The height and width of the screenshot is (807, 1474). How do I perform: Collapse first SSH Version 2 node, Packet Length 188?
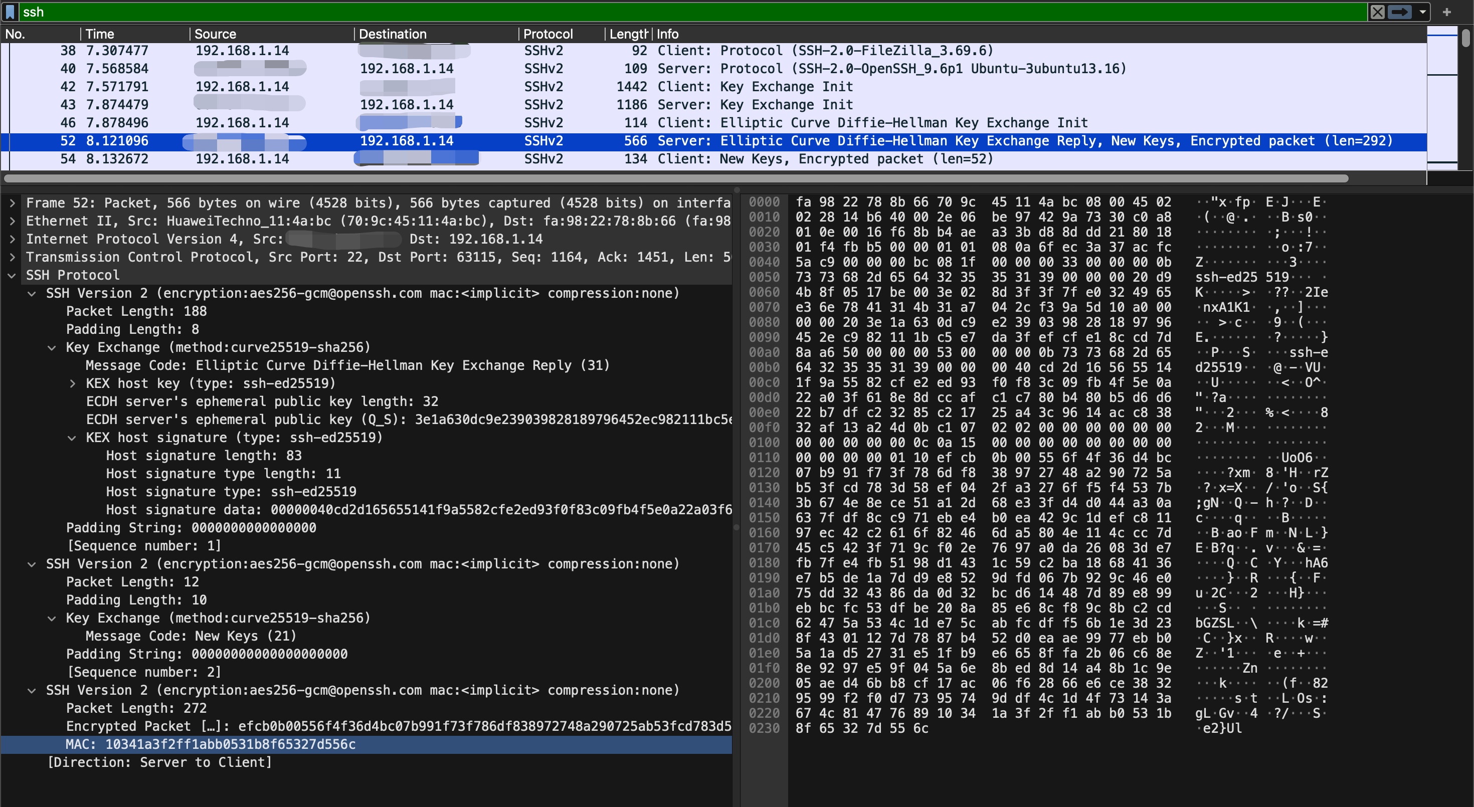tap(32, 293)
